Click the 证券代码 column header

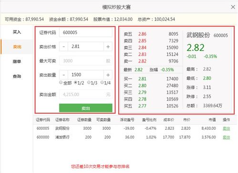[43, 120]
